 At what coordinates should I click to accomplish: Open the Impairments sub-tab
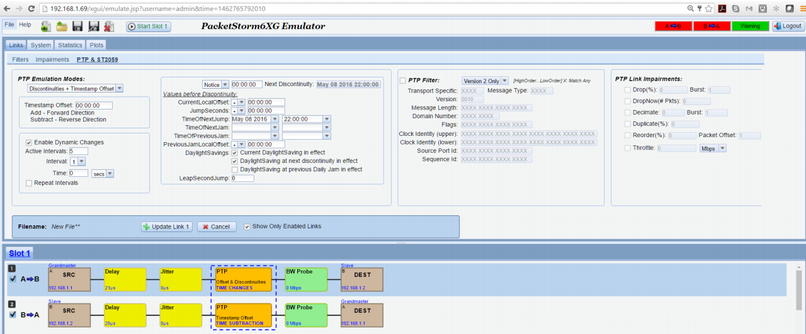pos(52,60)
